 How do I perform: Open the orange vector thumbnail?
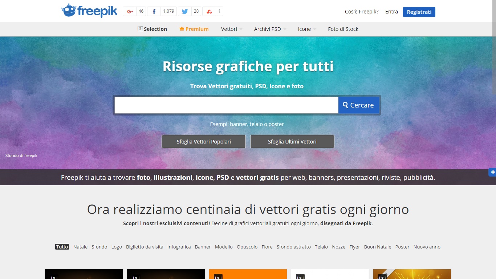pos(248,274)
